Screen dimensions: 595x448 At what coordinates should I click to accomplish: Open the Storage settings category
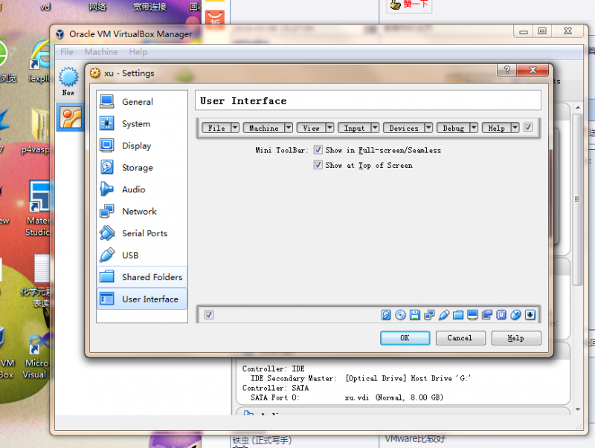[x=142, y=167]
